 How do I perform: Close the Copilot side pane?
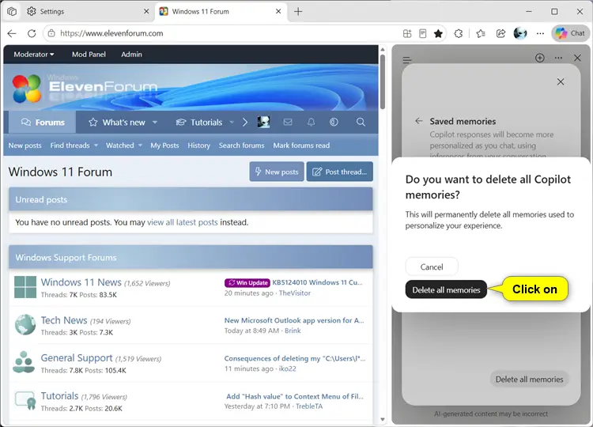(577, 58)
